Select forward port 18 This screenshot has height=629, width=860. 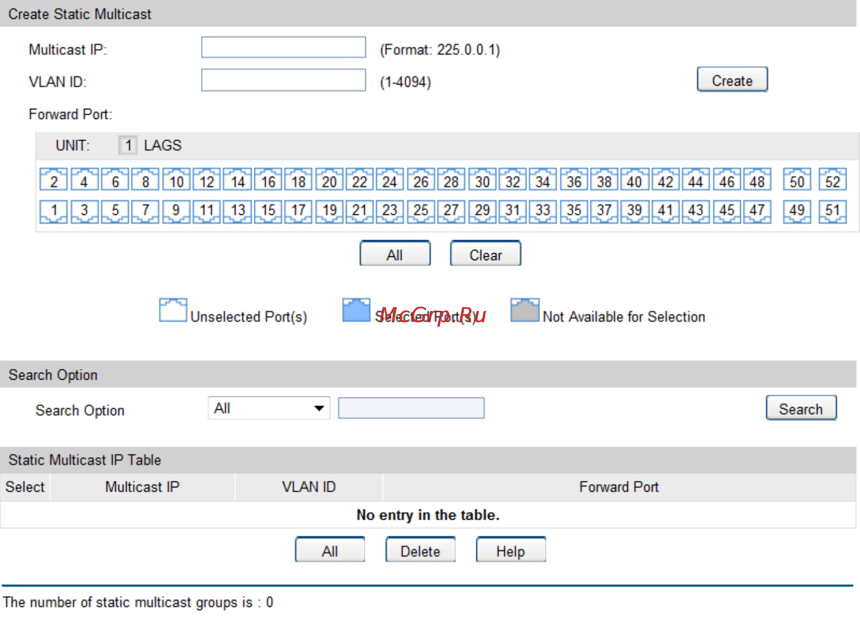(298, 180)
